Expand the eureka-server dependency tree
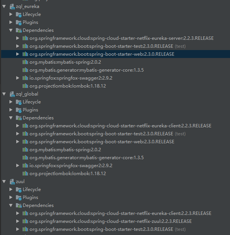230x235 pixels. (x=18, y=38)
